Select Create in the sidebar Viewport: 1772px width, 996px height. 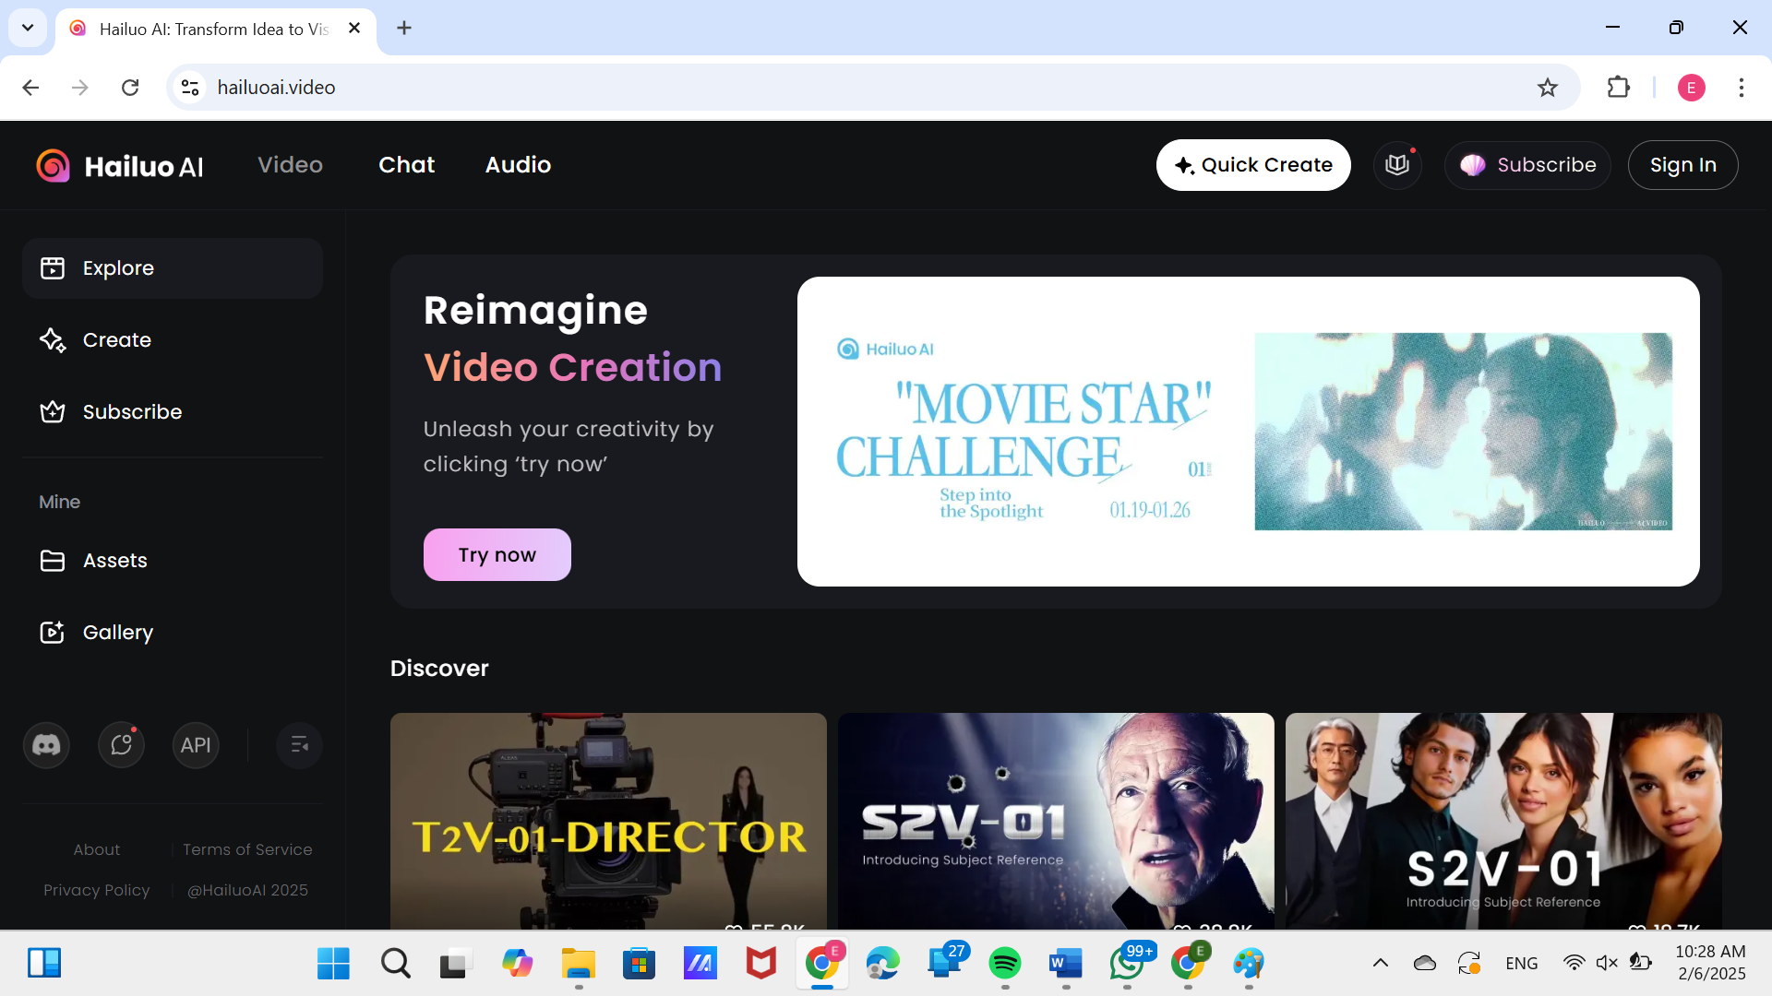(x=173, y=340)
